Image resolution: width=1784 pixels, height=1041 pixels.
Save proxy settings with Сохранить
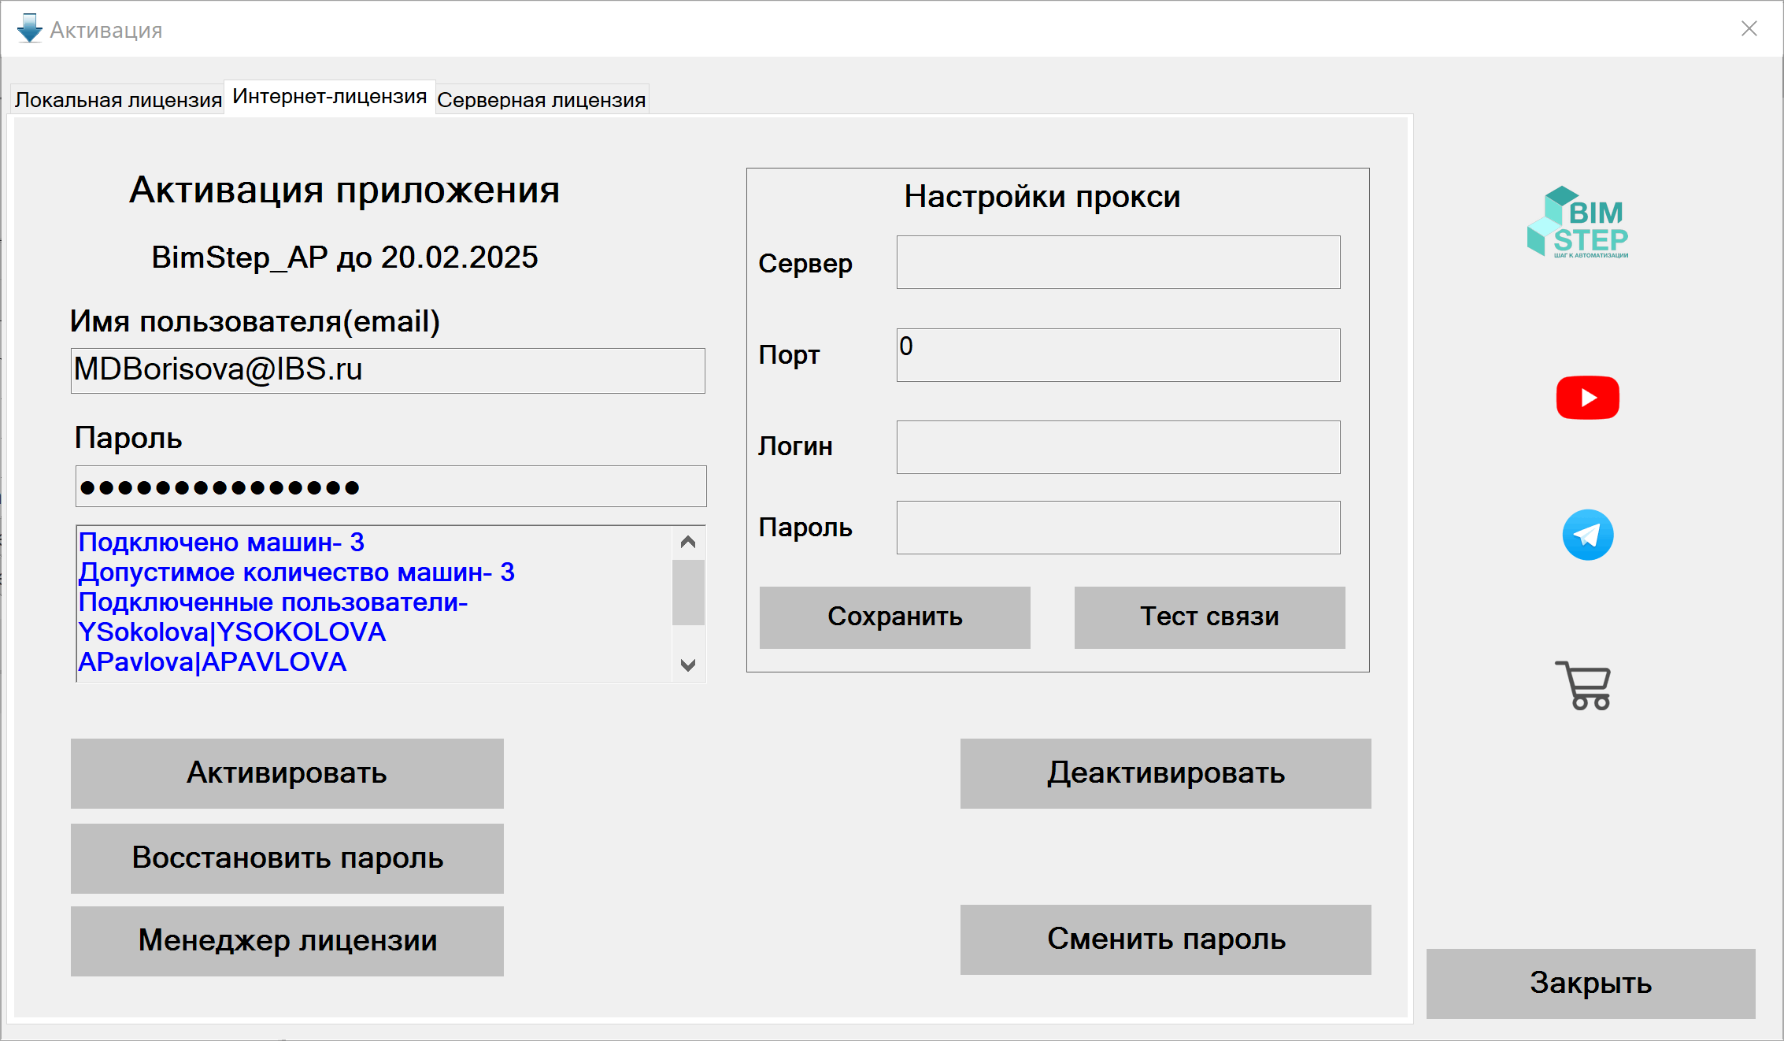(895, 617)
